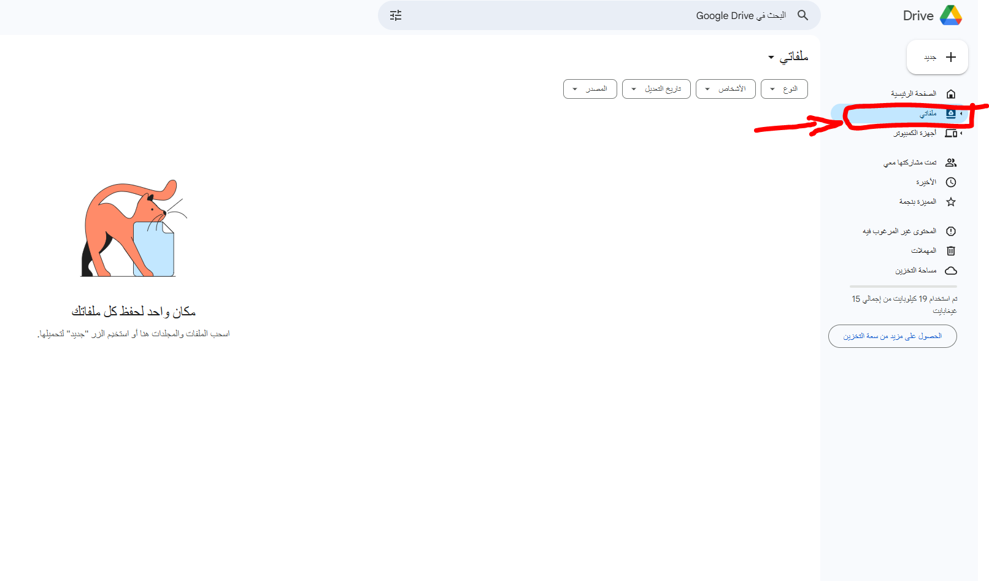Click the Starred star icon

click(951, 201)
